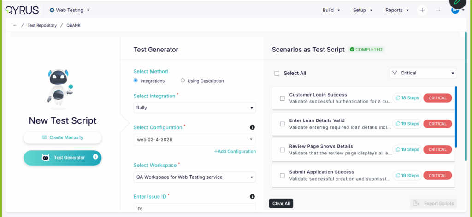
Task: Click the plus icon in top bar
Action: [x=422, y=10]
